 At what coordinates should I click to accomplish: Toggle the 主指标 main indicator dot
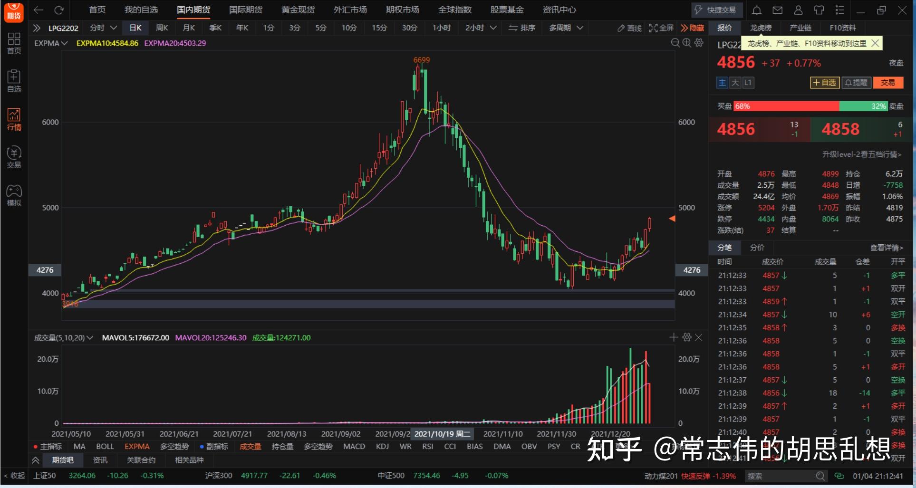coord(34,446)
